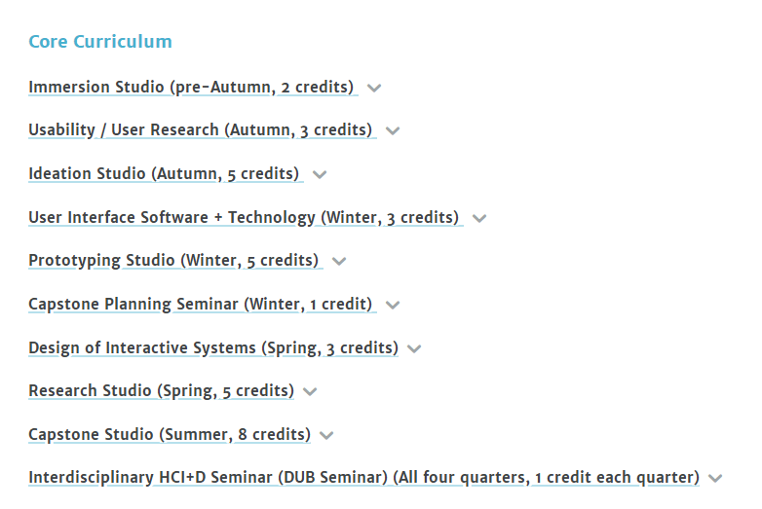Image resolution: width=762 pixels, height=509 pixels.
Task: Expand arrow next to Ideation Studio
Action: pos(320,175)
